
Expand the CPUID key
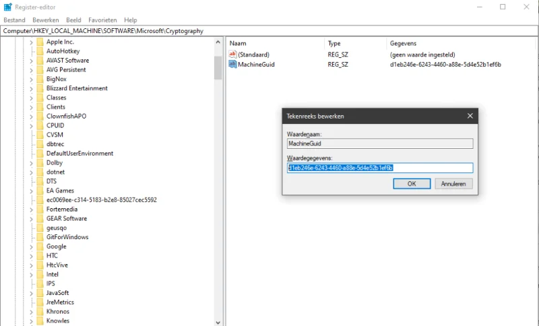[31, 125]
